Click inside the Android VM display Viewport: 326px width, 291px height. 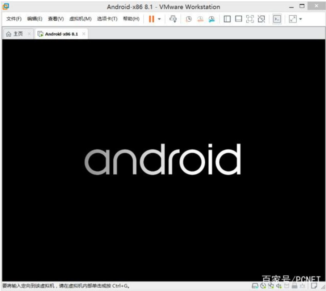click(164, 160)
